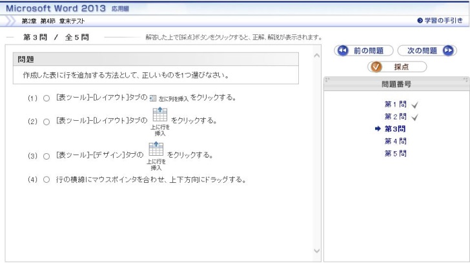Click the 問題番号 panel header
Screen dimensions: 470x263
coord(396,84)
